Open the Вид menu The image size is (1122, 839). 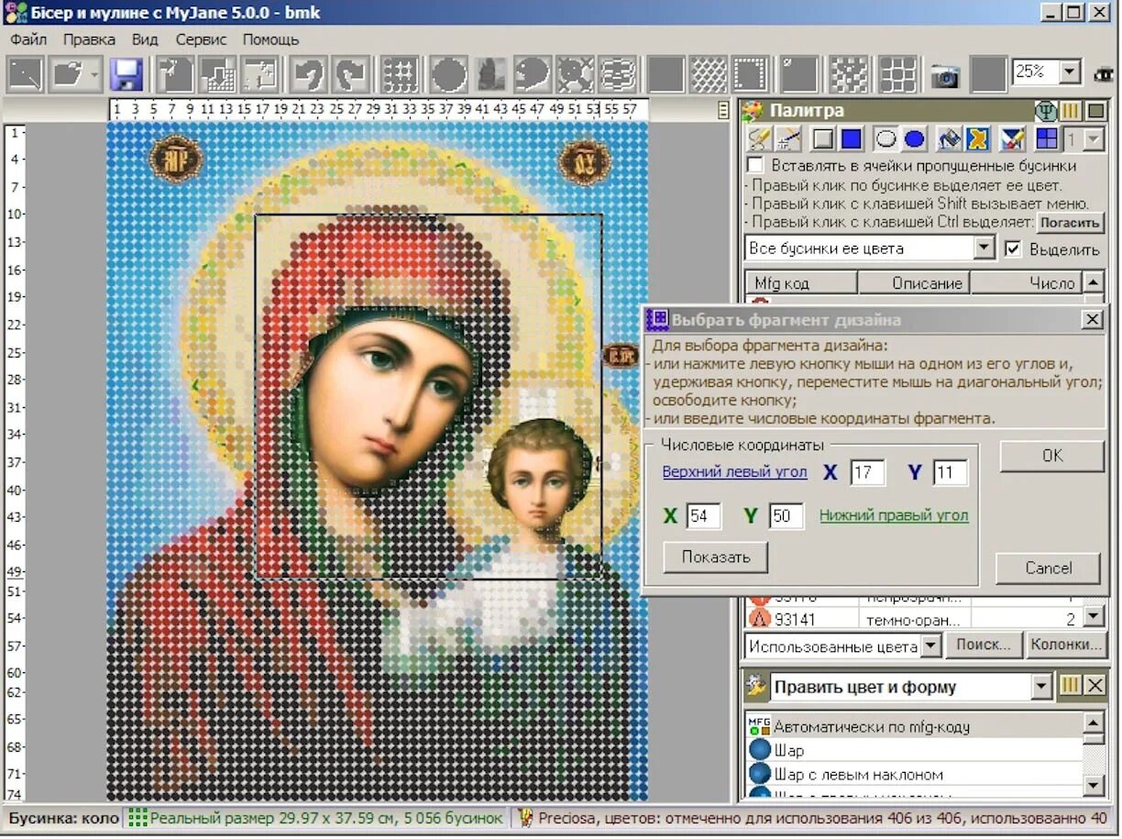tap(145, 39)
